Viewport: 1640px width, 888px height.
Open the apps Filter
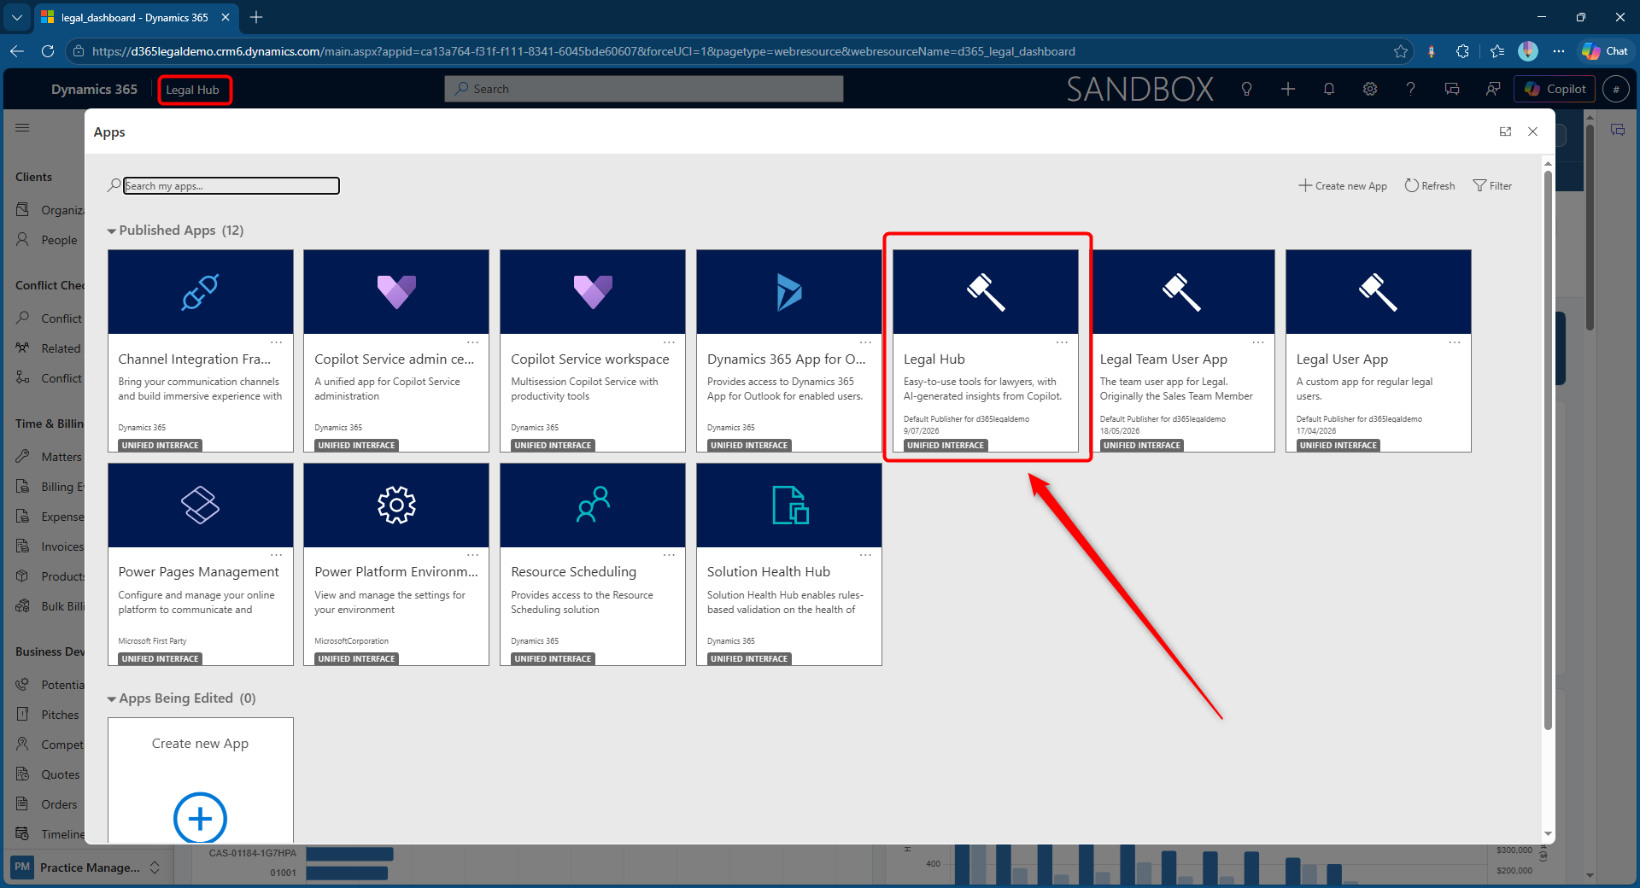coord(1492,185)
